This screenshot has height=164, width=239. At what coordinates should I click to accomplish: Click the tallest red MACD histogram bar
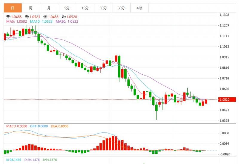[113, 143]
